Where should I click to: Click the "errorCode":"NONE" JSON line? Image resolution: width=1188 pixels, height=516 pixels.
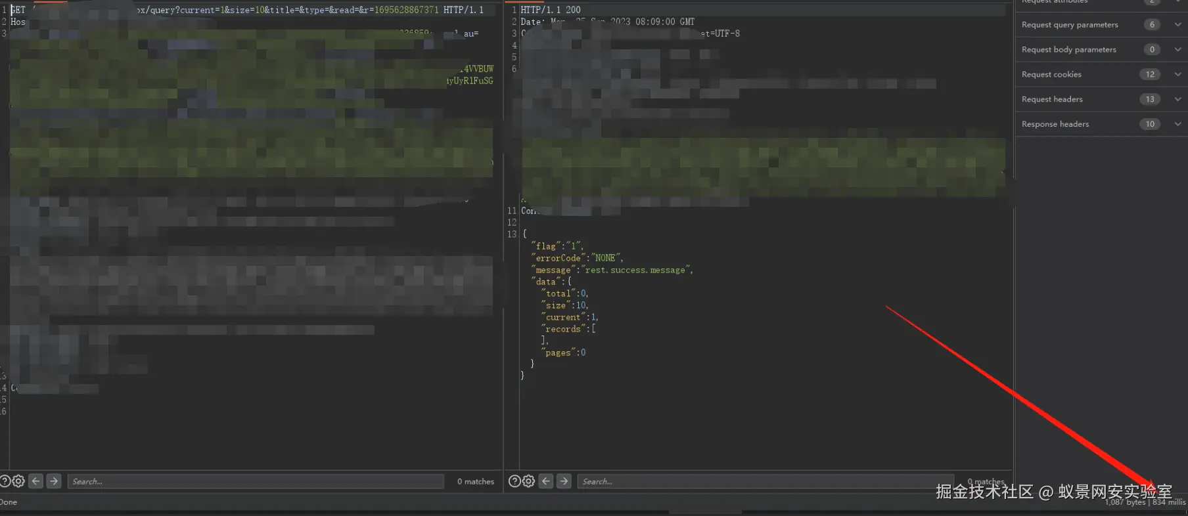(577, 258)
